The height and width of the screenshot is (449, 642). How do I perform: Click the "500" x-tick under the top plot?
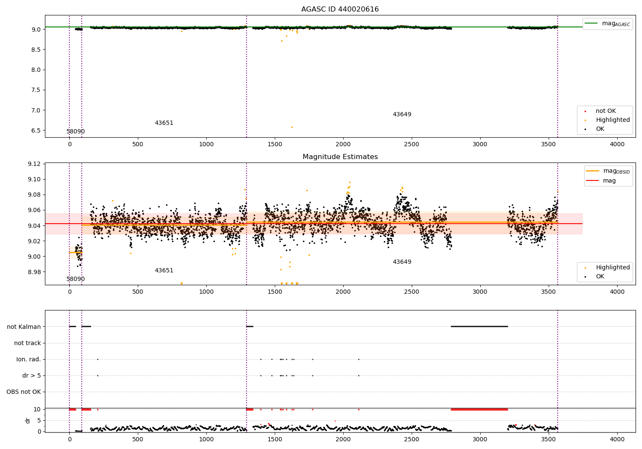137,144
